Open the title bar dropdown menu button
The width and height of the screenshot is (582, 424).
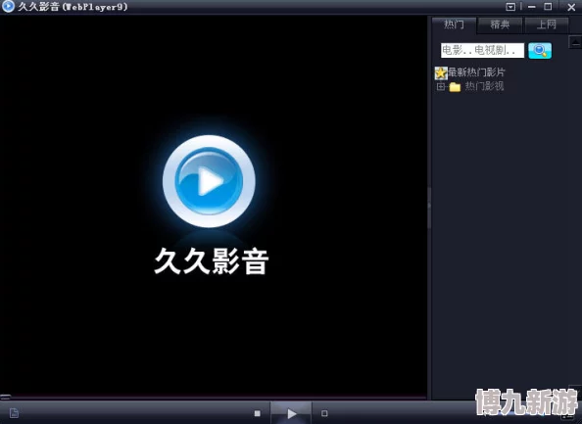510,7
